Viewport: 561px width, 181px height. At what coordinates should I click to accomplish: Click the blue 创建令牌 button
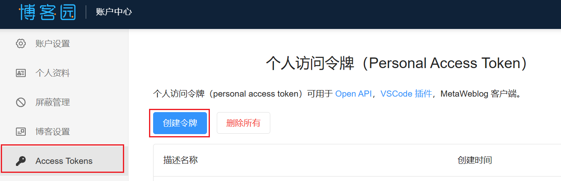click(180, 123)
